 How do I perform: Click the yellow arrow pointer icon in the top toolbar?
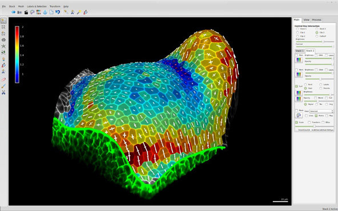tap(66, 13)
